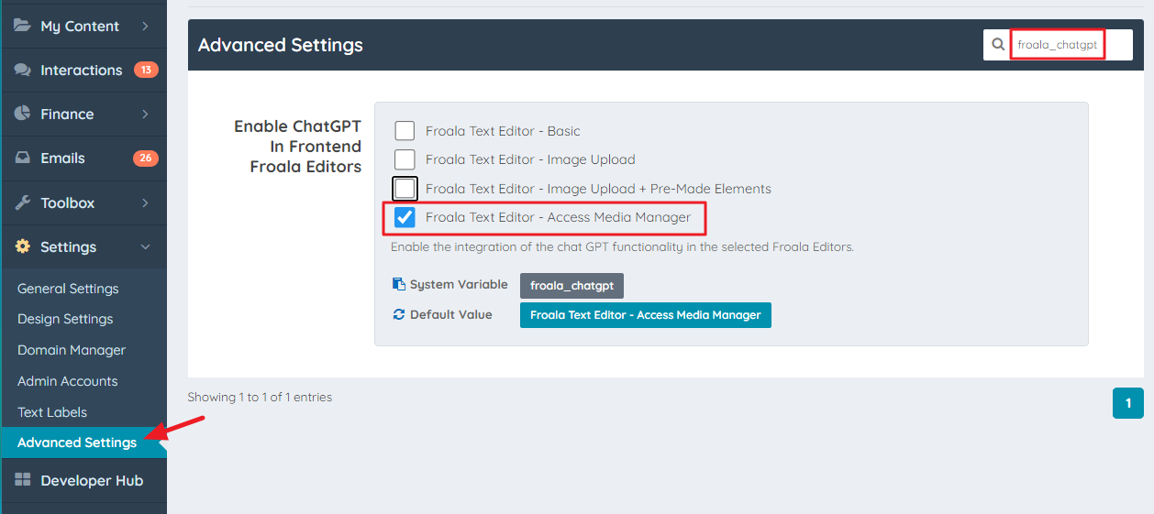Open Admin Accounts page
Image resolution: width=1154 pixels, height=514 pixels.
[x=68, y=381]
